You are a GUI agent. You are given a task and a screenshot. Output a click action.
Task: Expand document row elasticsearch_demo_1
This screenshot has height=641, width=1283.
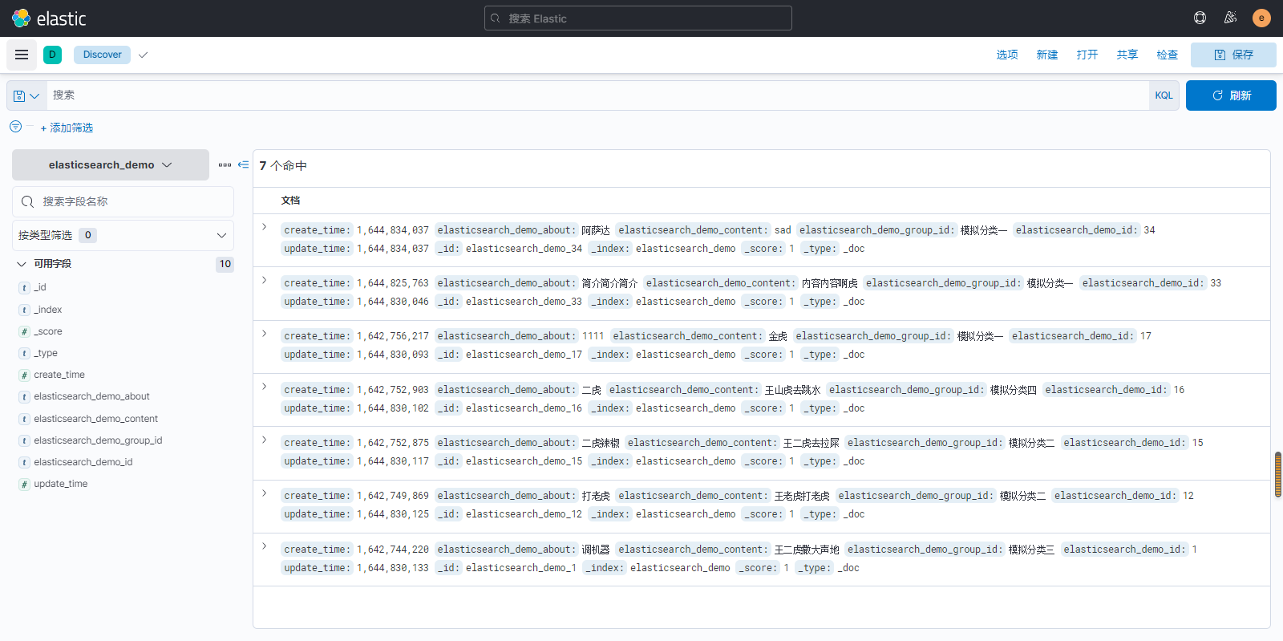point(265,546)
